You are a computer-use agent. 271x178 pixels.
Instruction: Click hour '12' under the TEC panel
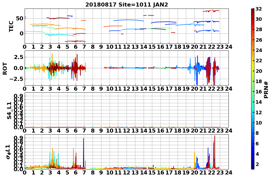pos(127,47)
